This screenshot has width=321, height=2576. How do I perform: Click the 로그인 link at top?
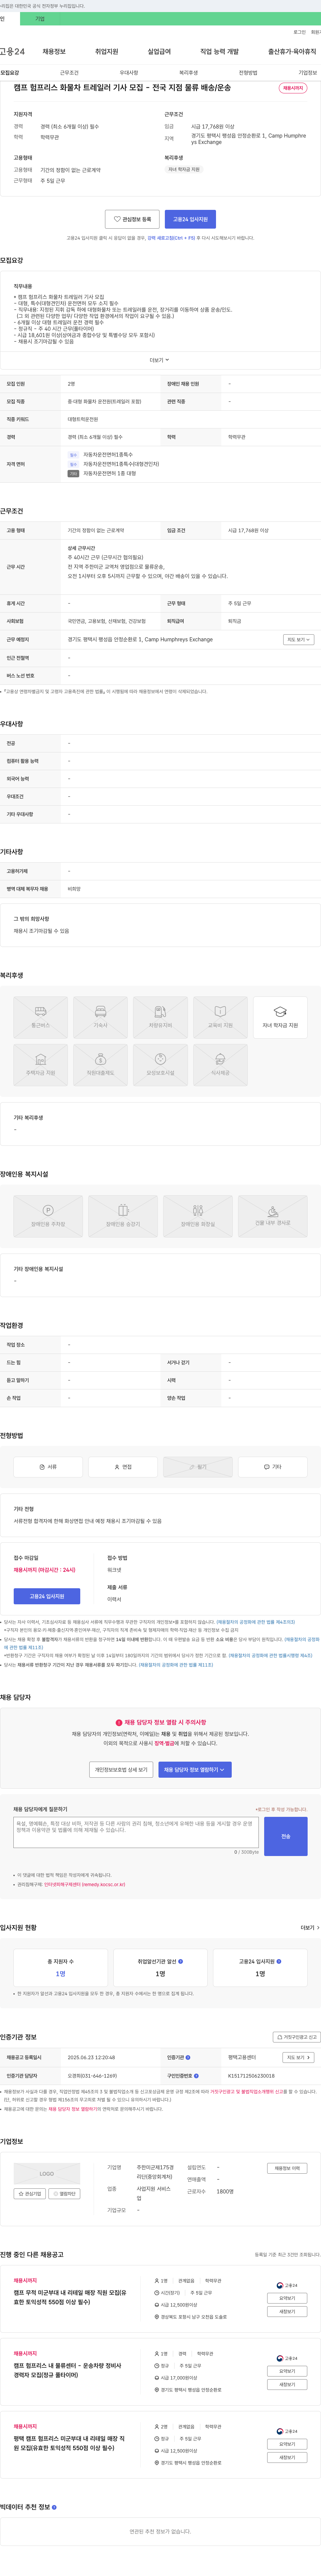coord(299,32)
